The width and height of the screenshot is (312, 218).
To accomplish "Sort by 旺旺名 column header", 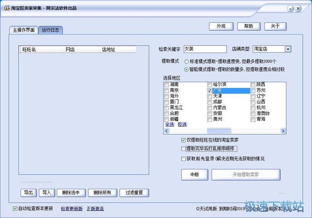I will [x=41, y=49].
